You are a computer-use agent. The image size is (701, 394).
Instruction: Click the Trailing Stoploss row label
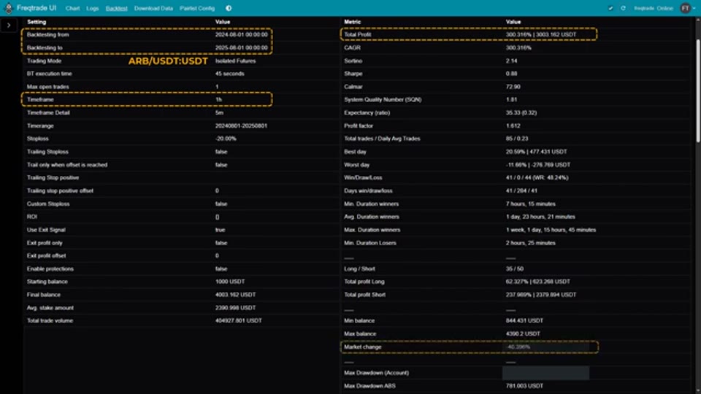pos(48,152)
